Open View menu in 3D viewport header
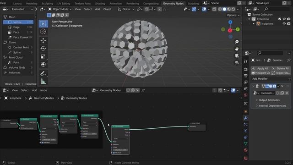The image size is (293, 165). 78,9
